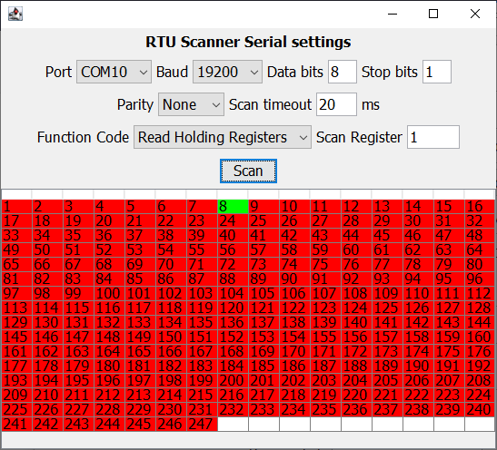497x450 pixels.
Task: Choose address cell 247
Action: point(202,424)
